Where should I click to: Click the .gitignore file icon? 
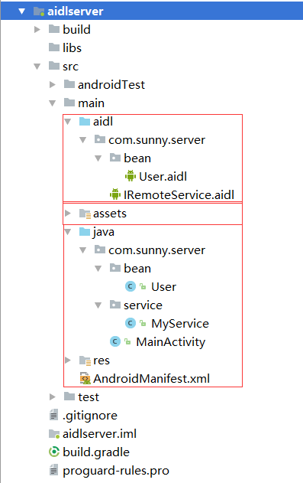tap(53, 415)
